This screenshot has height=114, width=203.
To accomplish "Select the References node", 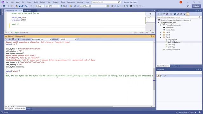I will pyautogui.click(x=169, y=28).
